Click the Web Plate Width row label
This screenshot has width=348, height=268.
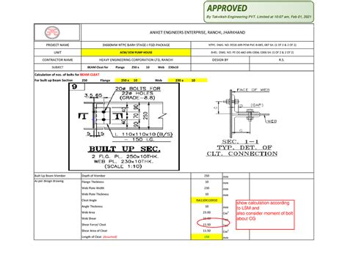click(x=93, y=188)
